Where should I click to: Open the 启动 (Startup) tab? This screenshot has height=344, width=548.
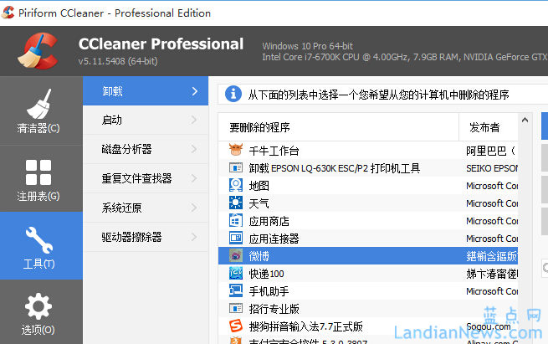pos(146,120)
